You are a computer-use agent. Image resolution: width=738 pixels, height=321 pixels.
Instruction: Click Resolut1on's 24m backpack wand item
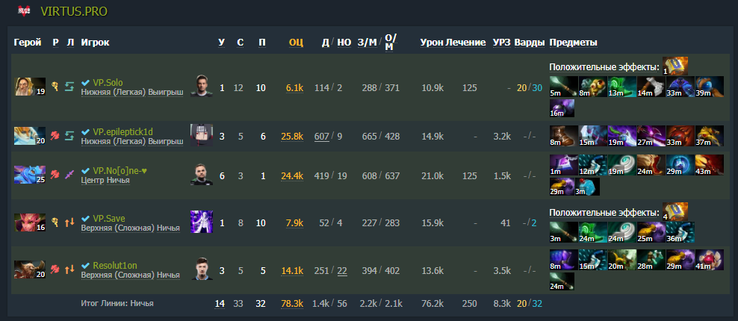[x=562, y=281]
